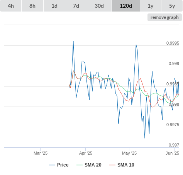The height and width of the screenshot is (175, 183).
Task: Click the Jun '25 axis label
Action: tap(172, 153)
